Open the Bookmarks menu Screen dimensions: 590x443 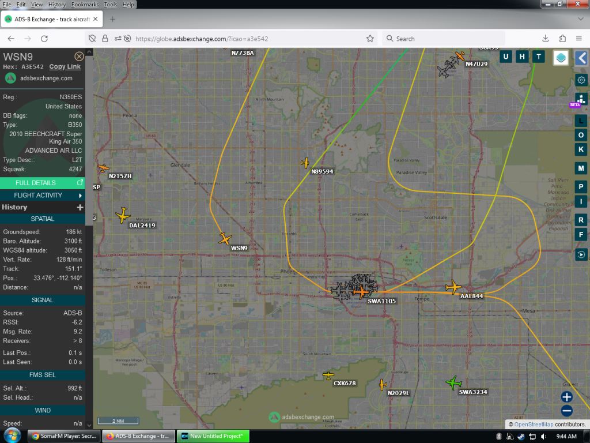(85, 5)
